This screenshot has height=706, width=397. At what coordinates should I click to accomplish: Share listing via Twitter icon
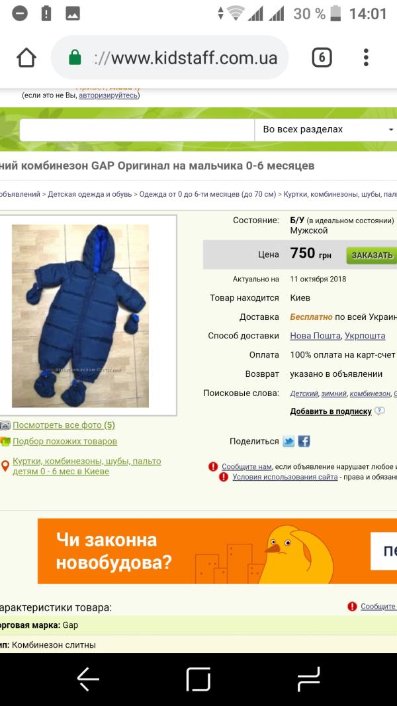[288, 441]
